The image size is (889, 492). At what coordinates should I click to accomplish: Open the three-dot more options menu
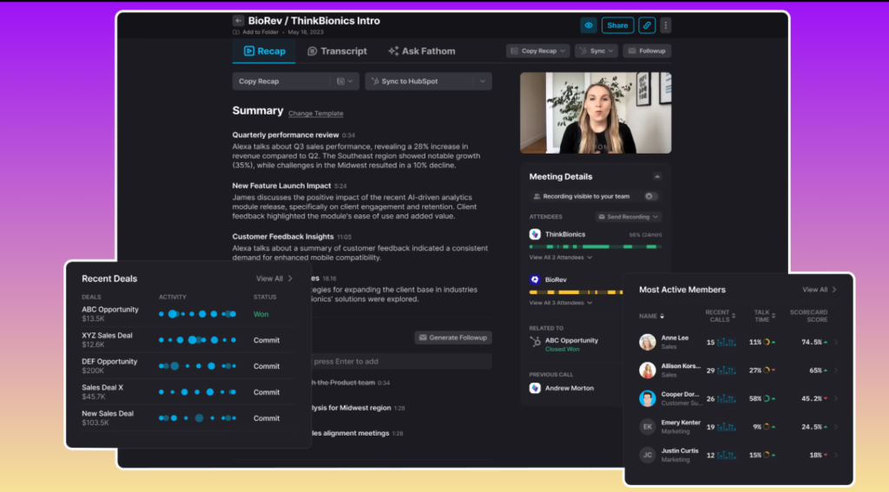click(666, 25)
